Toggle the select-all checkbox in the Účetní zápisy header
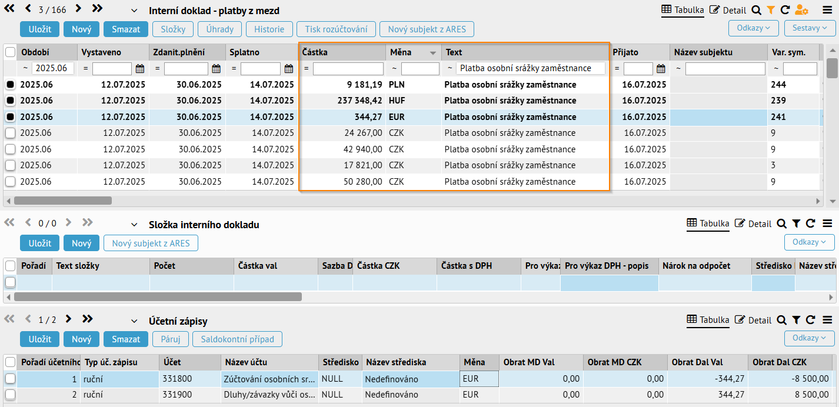 [10, 362]
